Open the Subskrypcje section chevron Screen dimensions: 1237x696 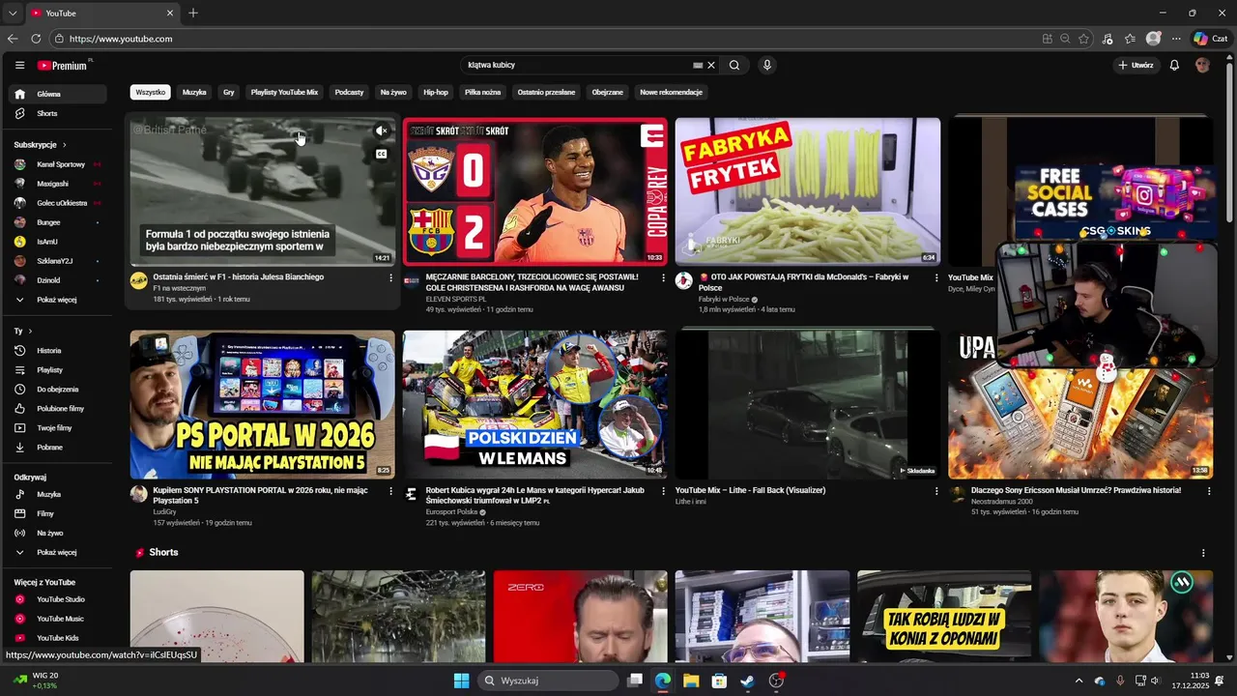(65, 144)
